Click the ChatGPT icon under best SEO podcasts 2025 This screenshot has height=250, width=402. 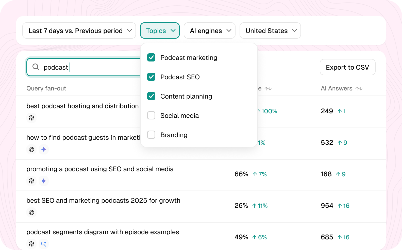[x=31, y=212]
